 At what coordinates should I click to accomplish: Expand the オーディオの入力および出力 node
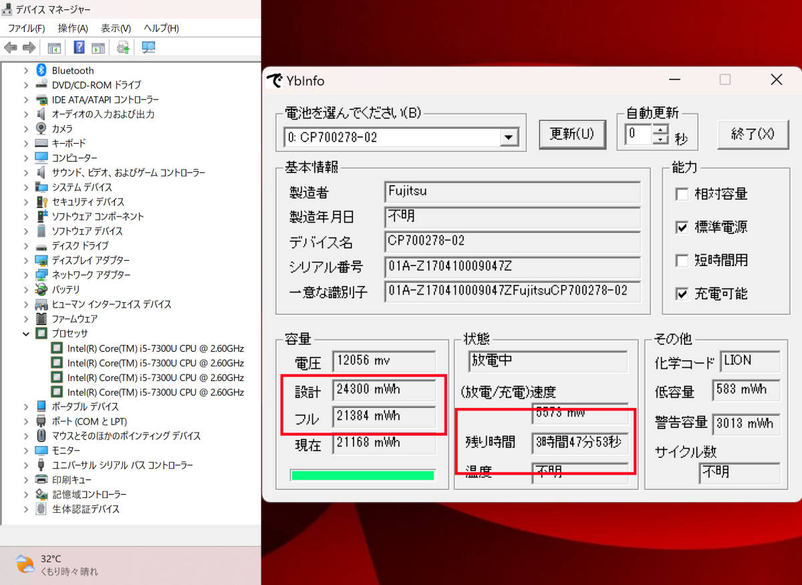(26, 114)
